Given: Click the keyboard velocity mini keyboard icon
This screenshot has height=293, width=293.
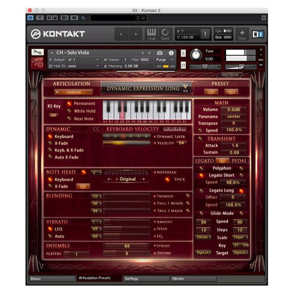Looking at the screenshot, I should tap(175, 129).
